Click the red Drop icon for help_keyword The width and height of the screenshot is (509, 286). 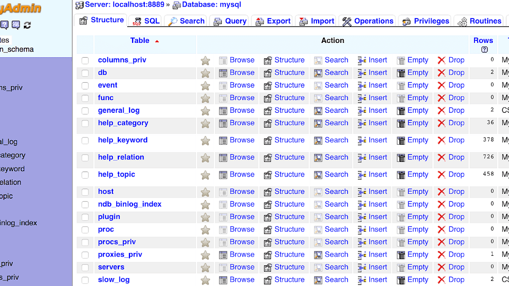pyautogui.click(x=441, y=141)
